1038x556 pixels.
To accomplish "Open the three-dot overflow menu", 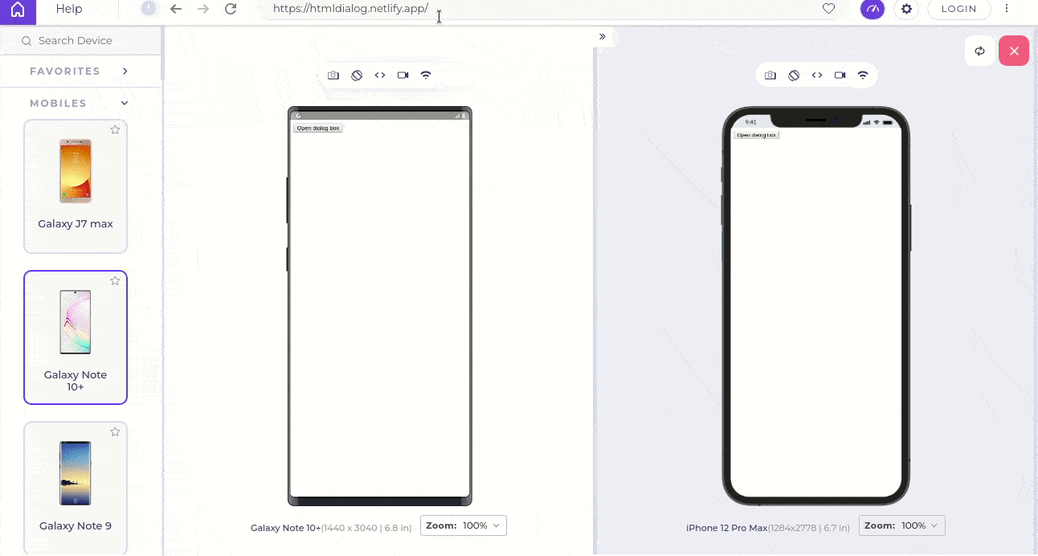I will tap(1007, 10).
